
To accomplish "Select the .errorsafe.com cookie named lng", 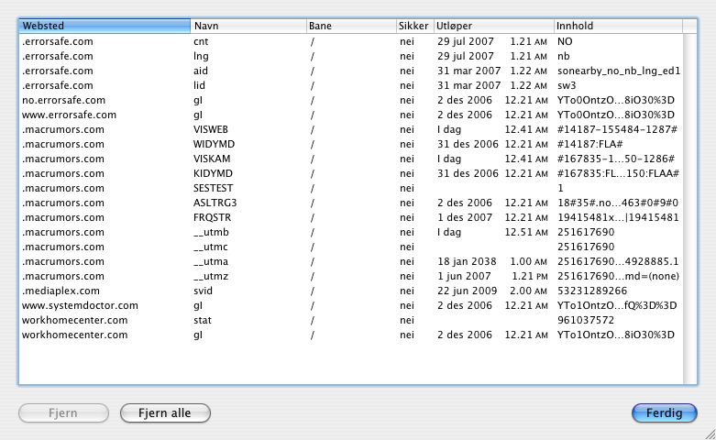I will coord(351,56).
